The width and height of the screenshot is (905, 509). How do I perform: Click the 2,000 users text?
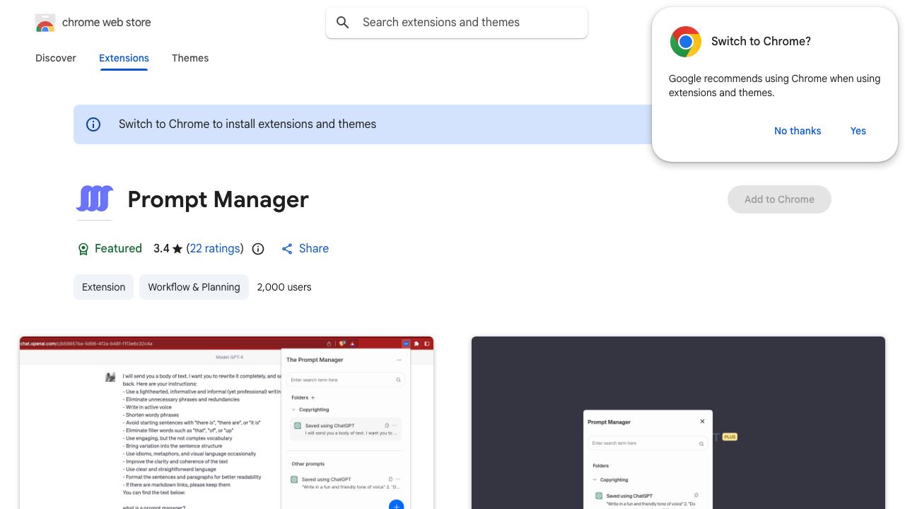point(284,287)
